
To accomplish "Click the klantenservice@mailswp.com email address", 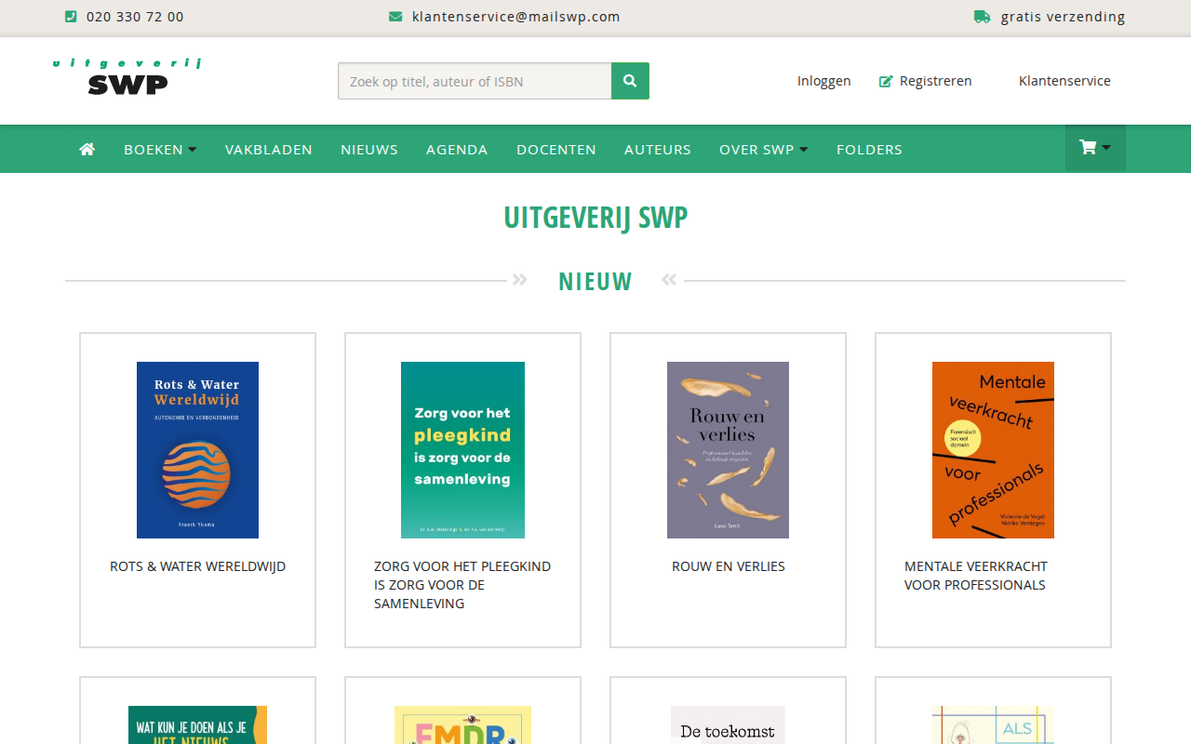I will pos(516,17).
